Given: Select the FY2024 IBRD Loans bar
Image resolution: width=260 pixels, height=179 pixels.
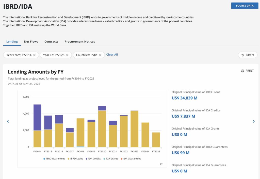Looking at the screenshot, I should coord(145,135).
